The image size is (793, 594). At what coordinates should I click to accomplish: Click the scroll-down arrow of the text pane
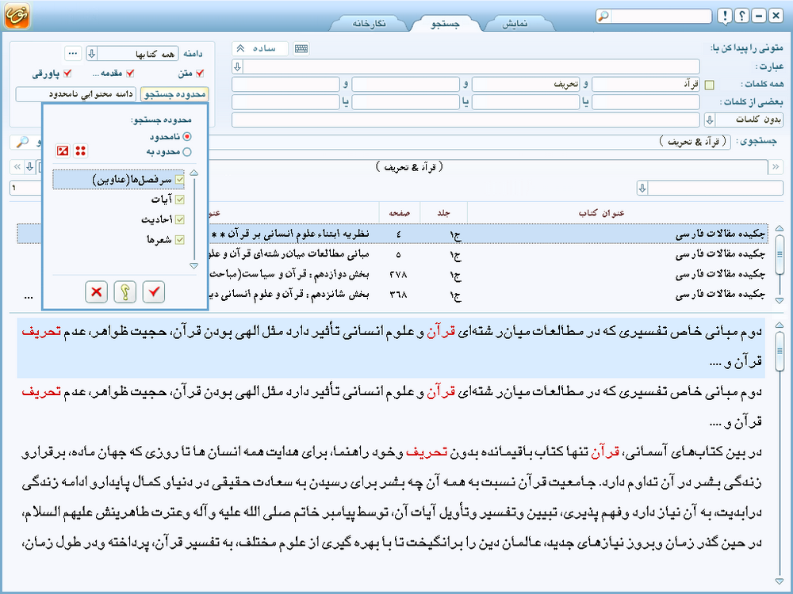tap(780, 581)
